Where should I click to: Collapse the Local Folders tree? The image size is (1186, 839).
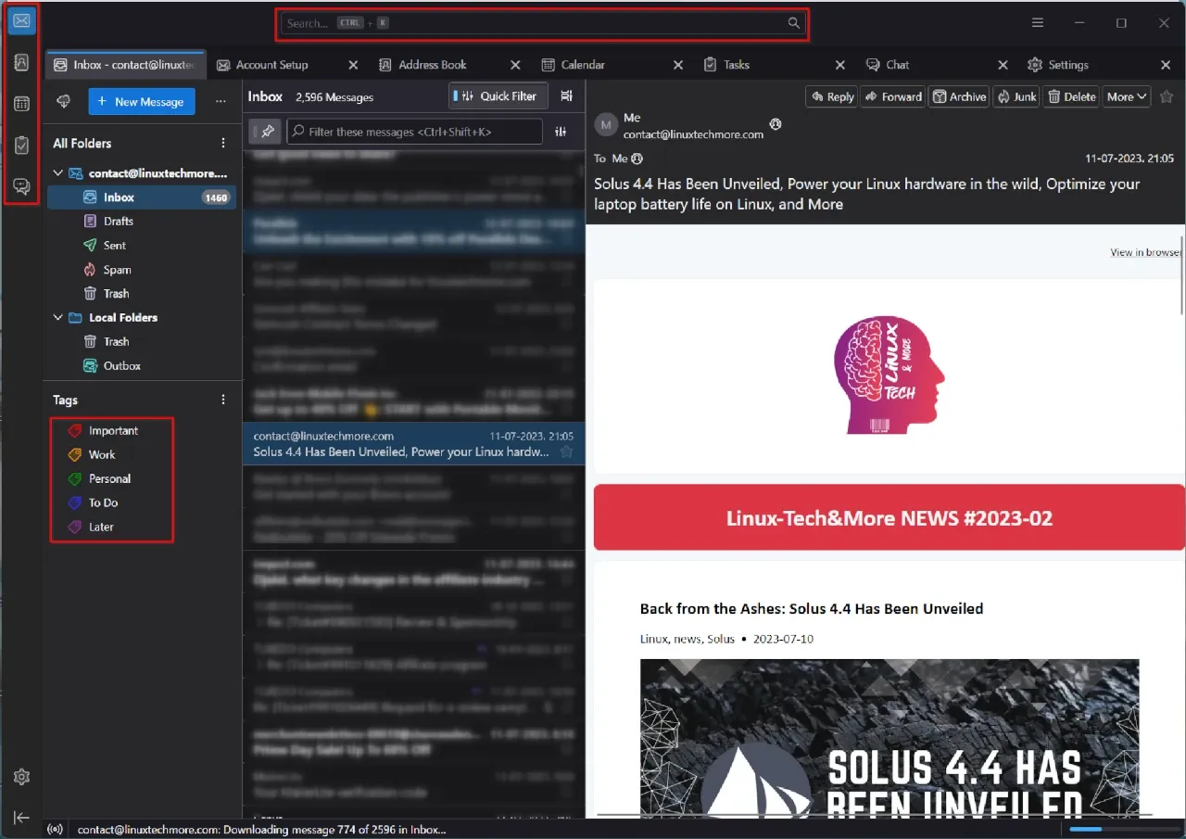pyautogui.click(x=58, y=317)
